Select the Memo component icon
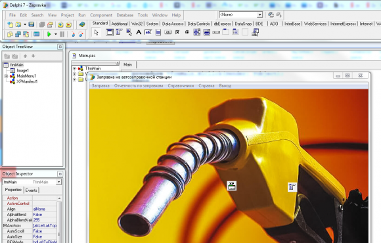This screenshot has height=243, width=381. click(158, 32)
